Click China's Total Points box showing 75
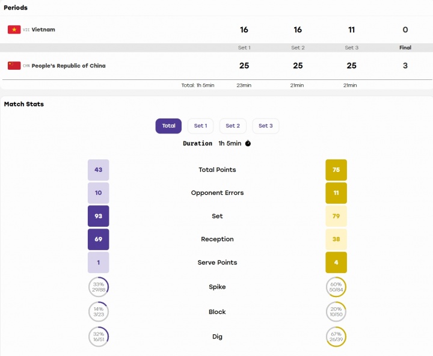 click(x=336, y=170)
